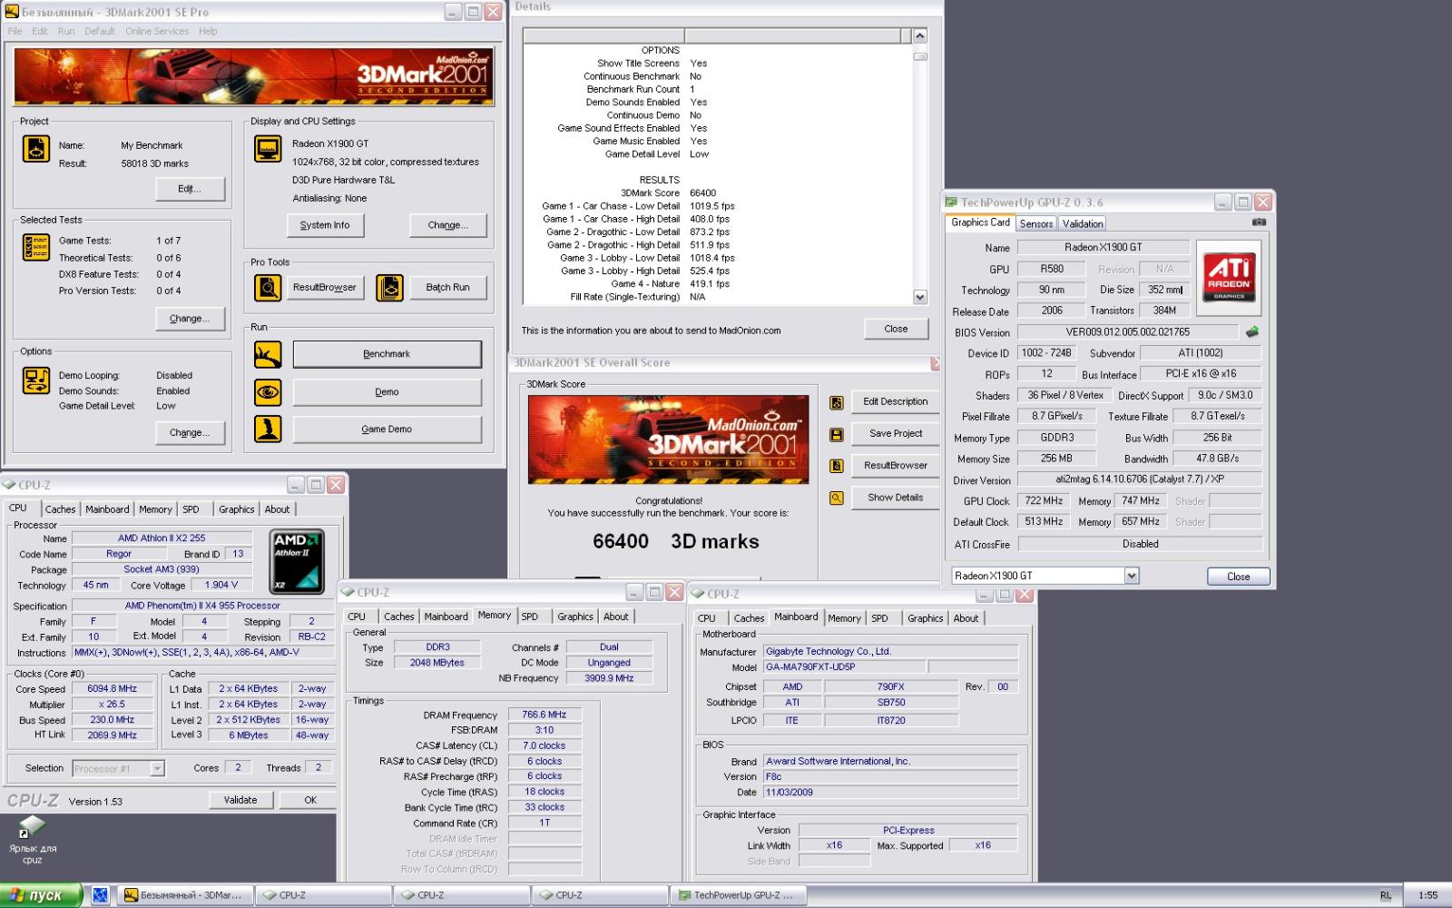Click the Benchmark run icon

pos(268,354)
